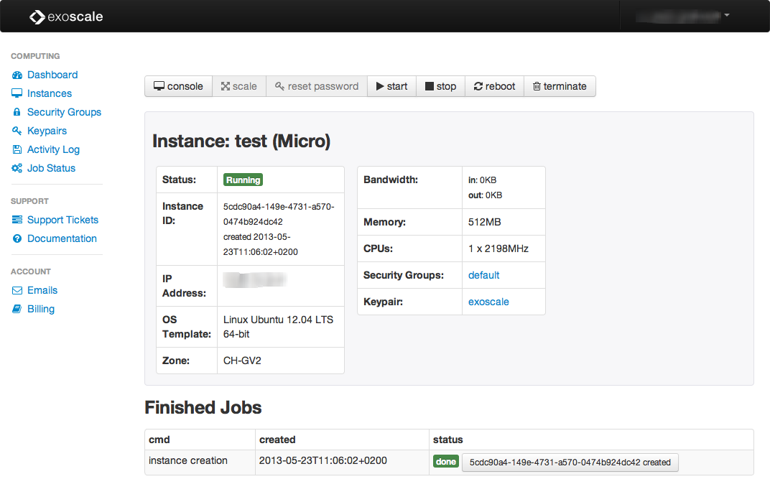Click the exoscale logo icon
This screenshot has width=770, height=497.
coord(37,17)
